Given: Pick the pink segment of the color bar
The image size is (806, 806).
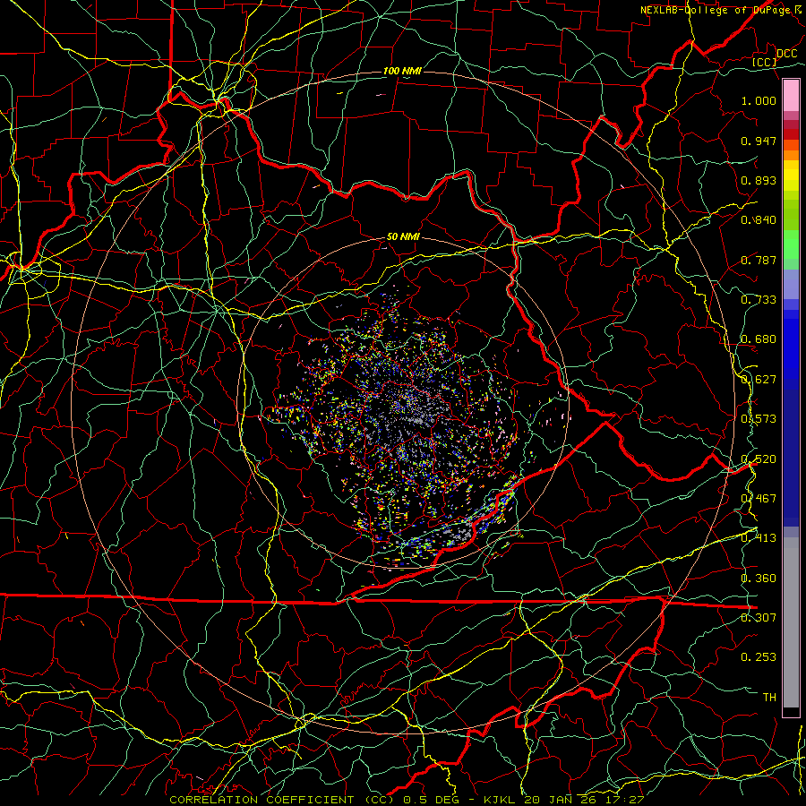Looking at the screenshot, I should tap(791, 96).
